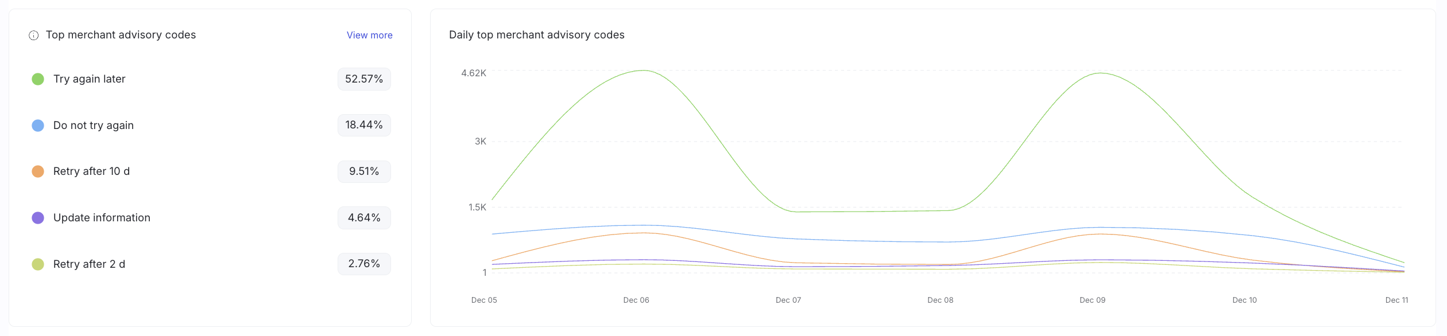Toggle the Try again later series visibility
The height and width of the screenshot is (336, 1447).
[89, 79]
